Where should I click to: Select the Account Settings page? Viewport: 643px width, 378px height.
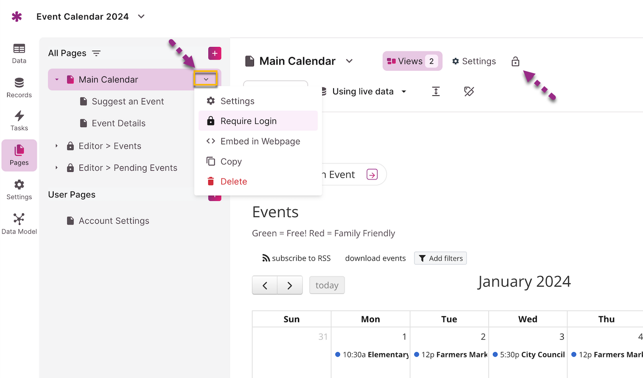[114, 221]
